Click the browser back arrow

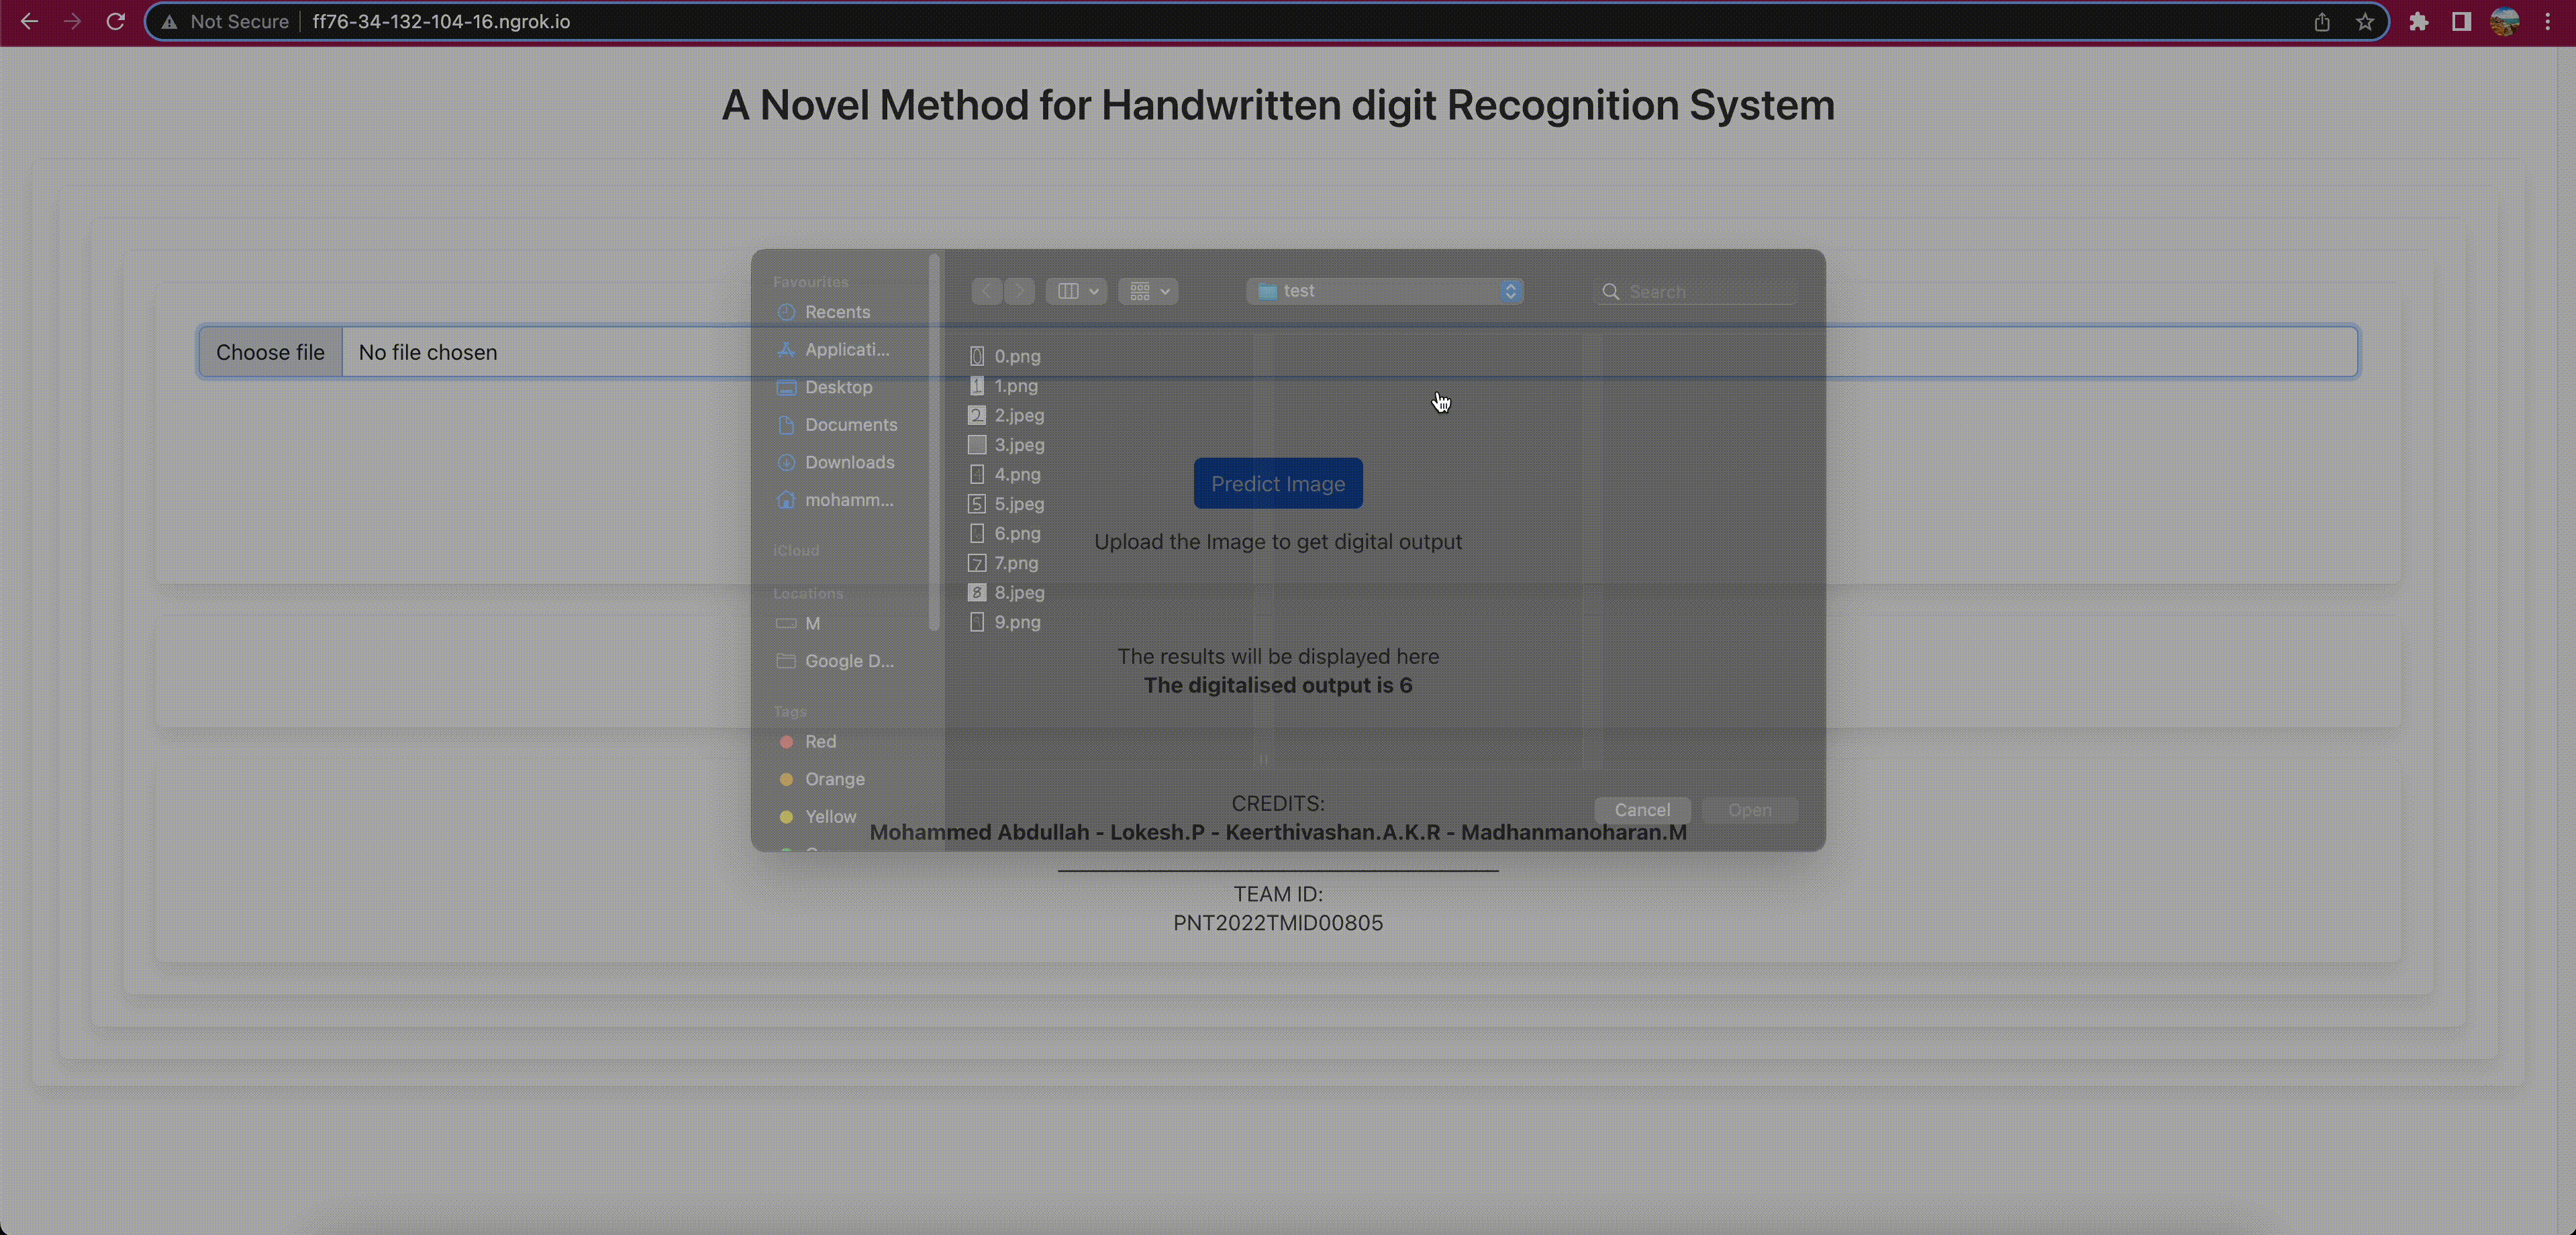29,21
